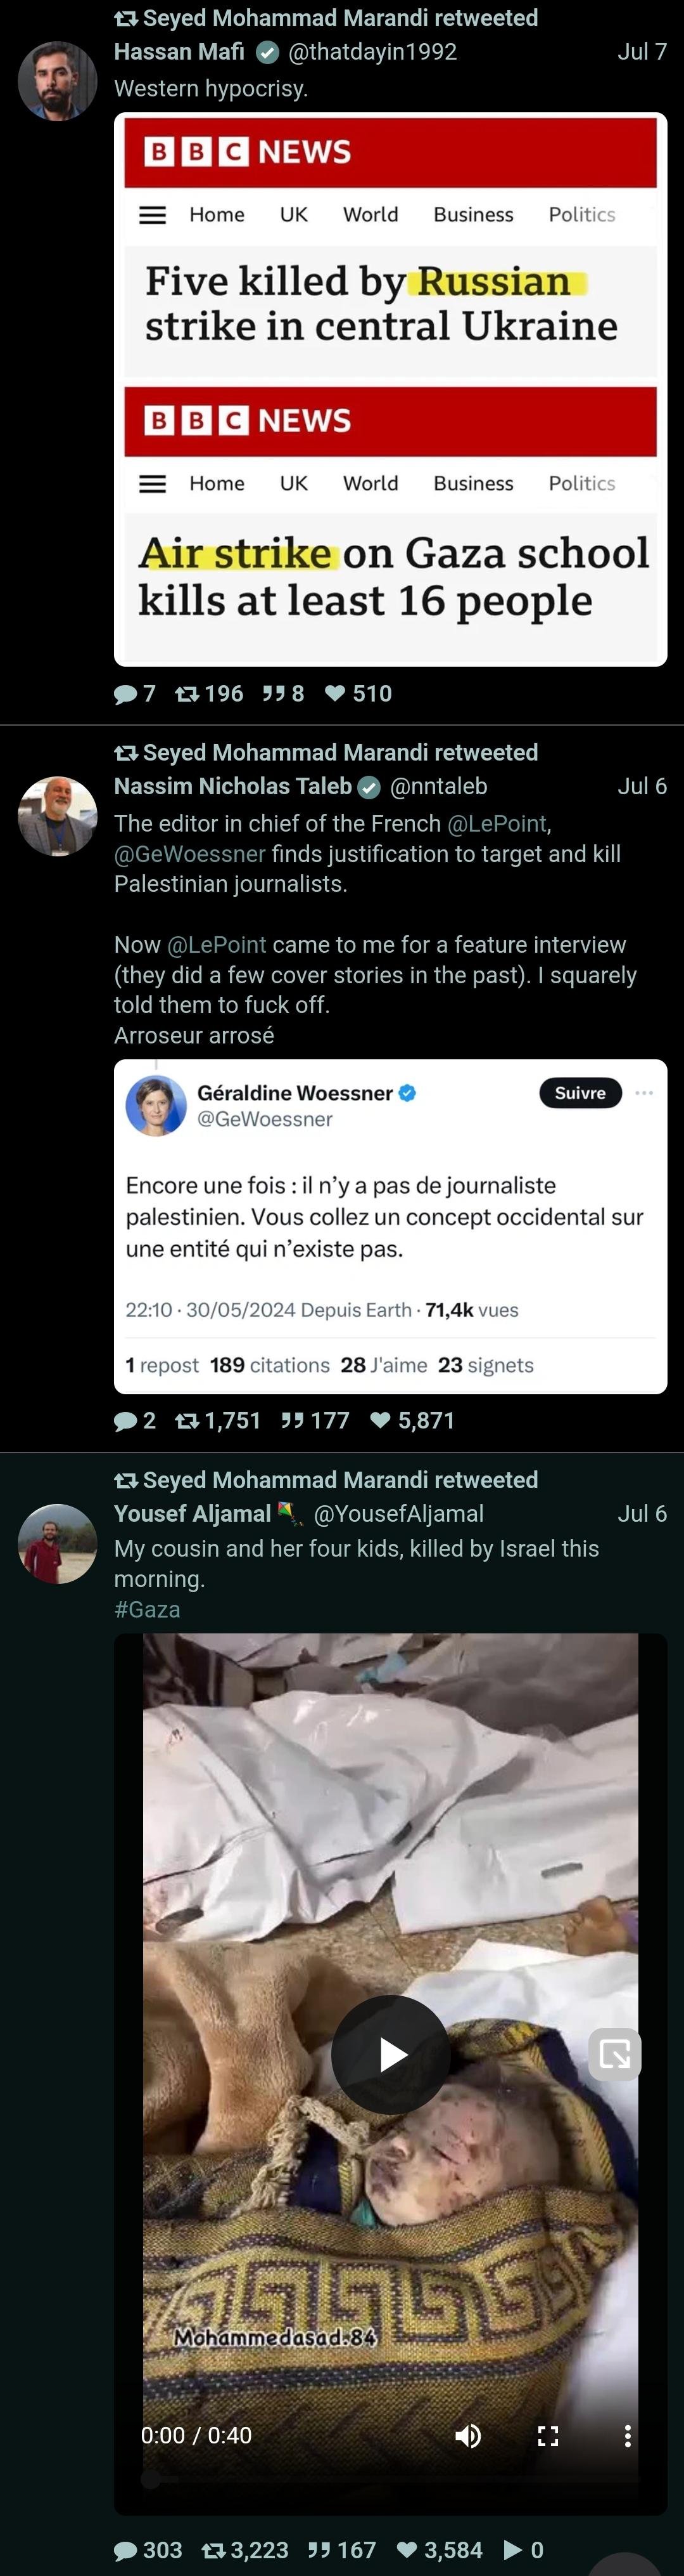Image resolution: width=684 pixels, height=2576 pixels.
Task: Mute the video volume
Action: [467, 2435]
